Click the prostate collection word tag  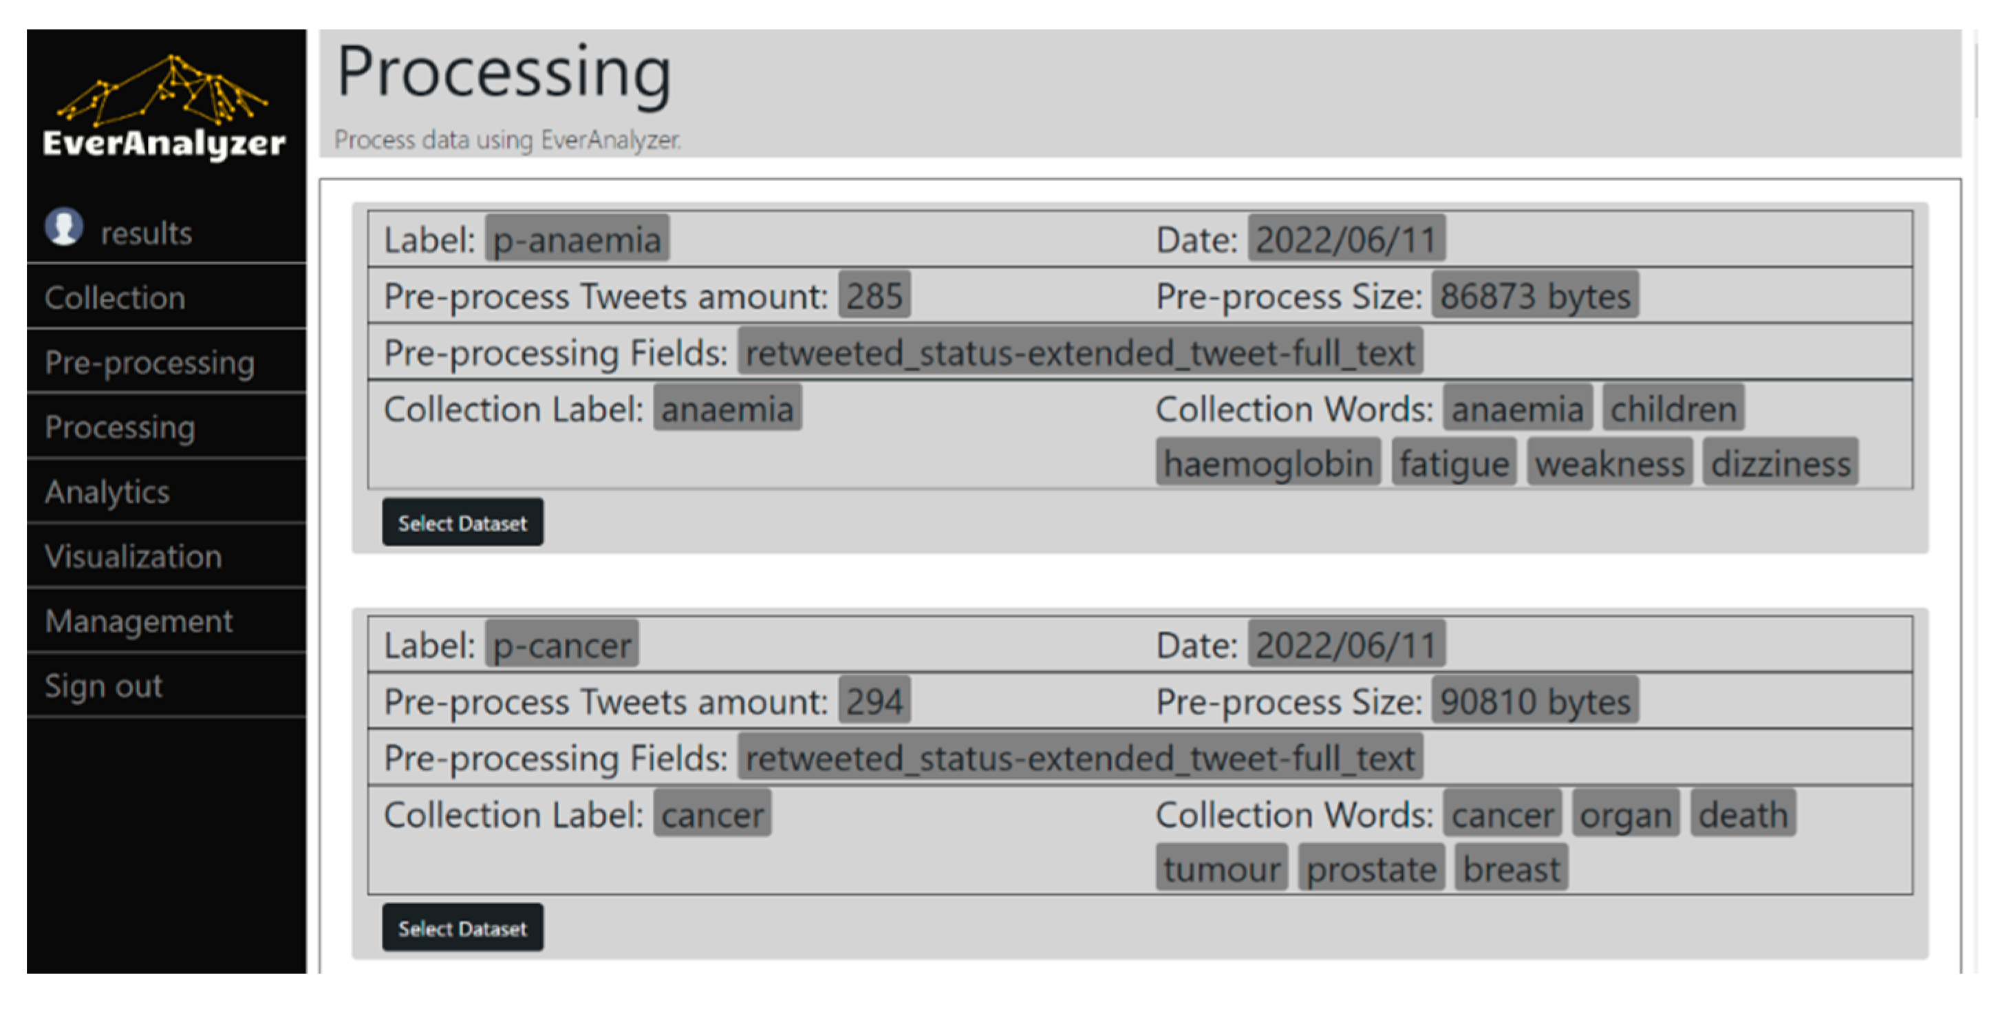click(x=1371, y=869)
